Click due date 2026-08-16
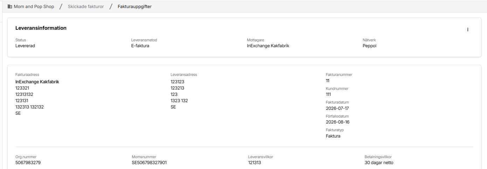 tap(338, 122)
